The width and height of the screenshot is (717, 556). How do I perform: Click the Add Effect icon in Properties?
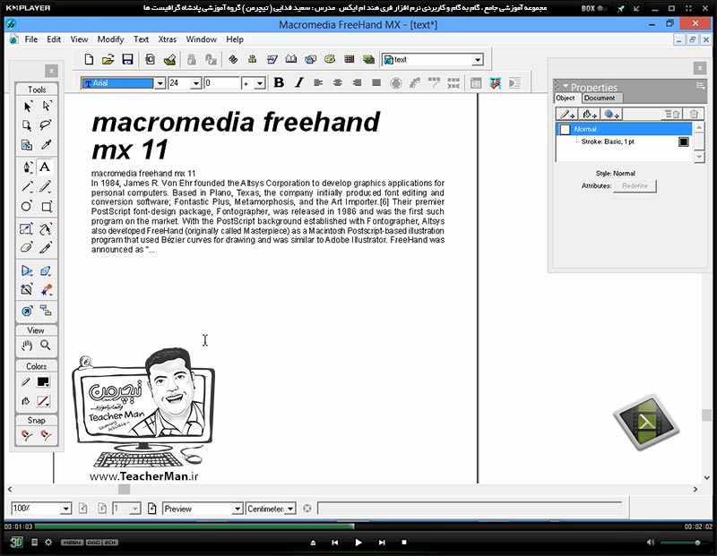coord(611,115)
